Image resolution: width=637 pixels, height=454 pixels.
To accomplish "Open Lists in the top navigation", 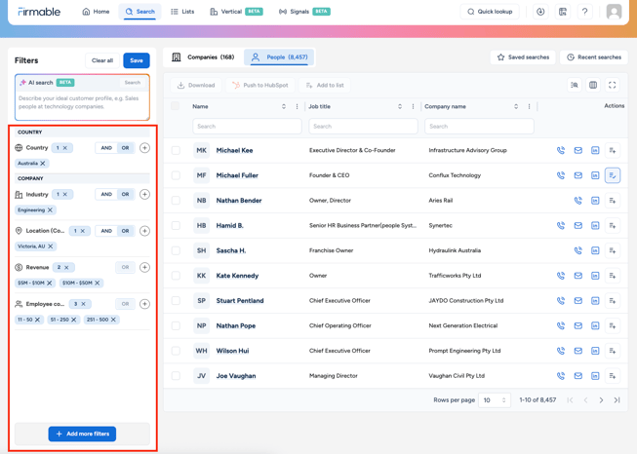I will coord(182,12).
